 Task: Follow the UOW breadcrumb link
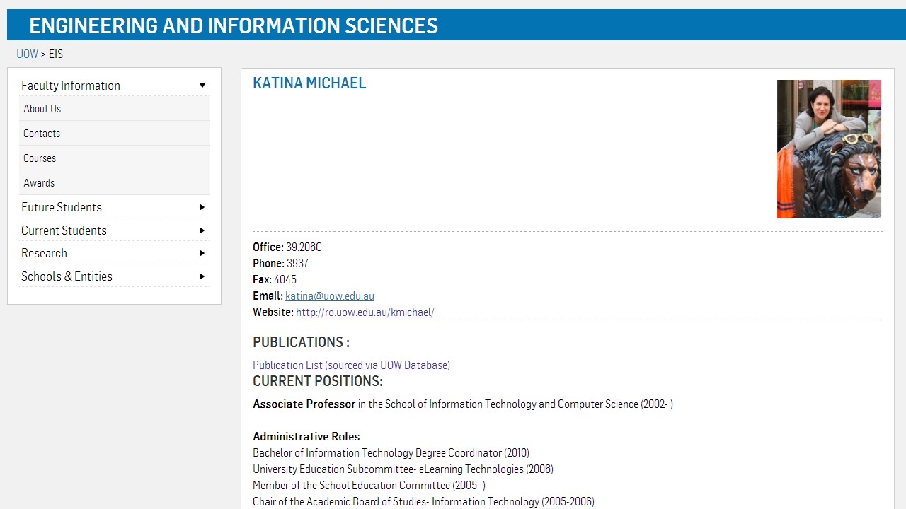[x=27, y=54]
